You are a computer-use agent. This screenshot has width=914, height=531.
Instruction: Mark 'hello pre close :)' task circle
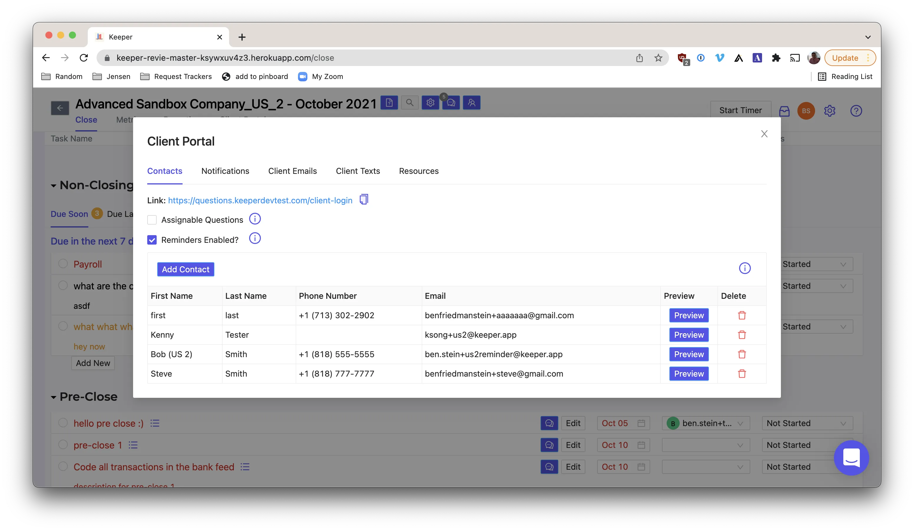click(x=63, y=423)
